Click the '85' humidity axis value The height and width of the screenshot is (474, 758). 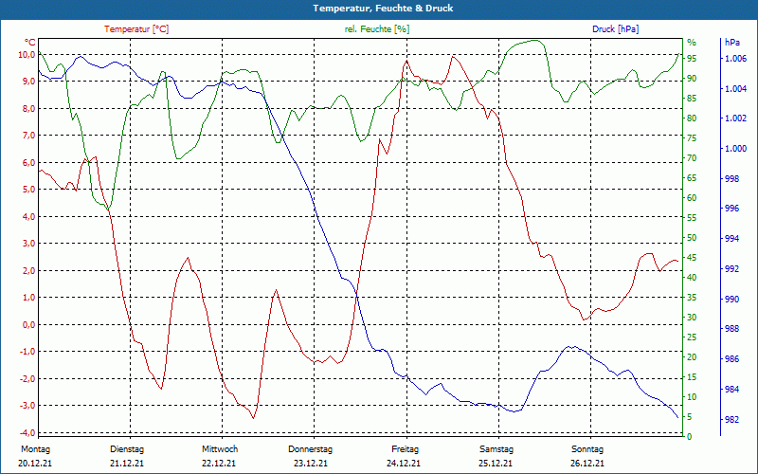coord(692,99)
